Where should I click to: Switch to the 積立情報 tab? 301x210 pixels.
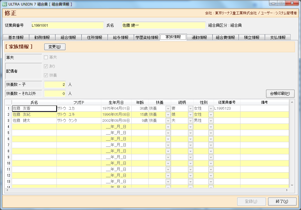pyautogui.click(x=252, y=37)
